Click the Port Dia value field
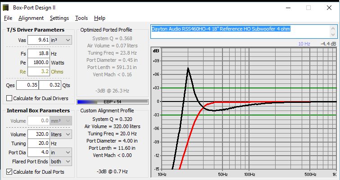340x180 pixels. pos(39,152)
